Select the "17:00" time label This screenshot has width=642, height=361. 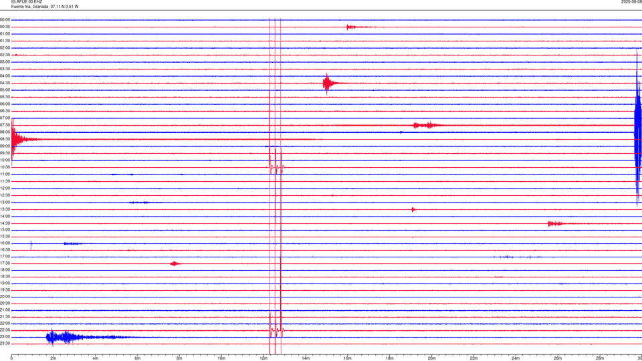tap(5, 257)
